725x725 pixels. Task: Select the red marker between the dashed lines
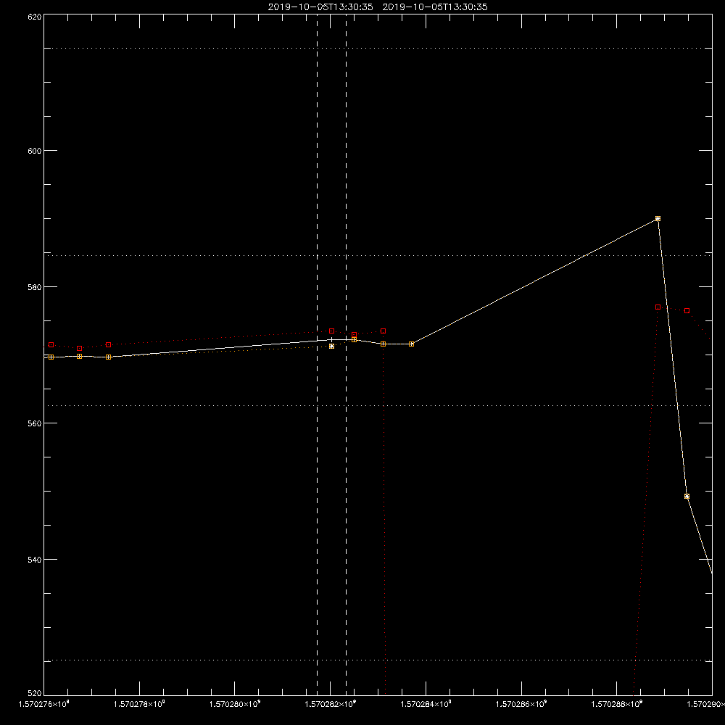click(331, 331)
